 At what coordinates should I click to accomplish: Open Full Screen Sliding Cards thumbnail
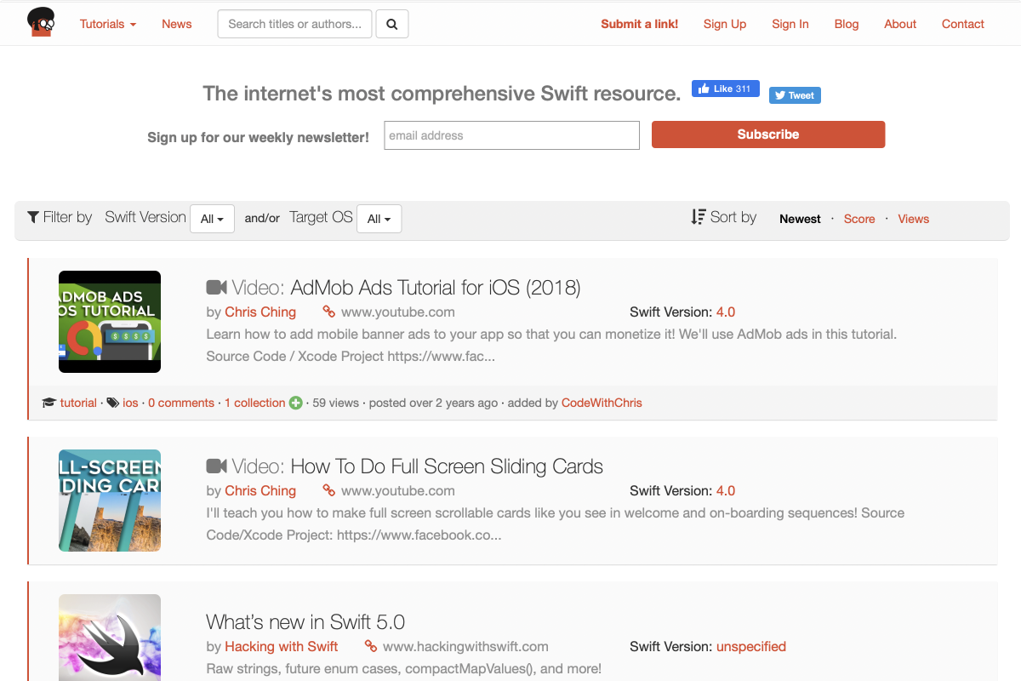[110, 501]
